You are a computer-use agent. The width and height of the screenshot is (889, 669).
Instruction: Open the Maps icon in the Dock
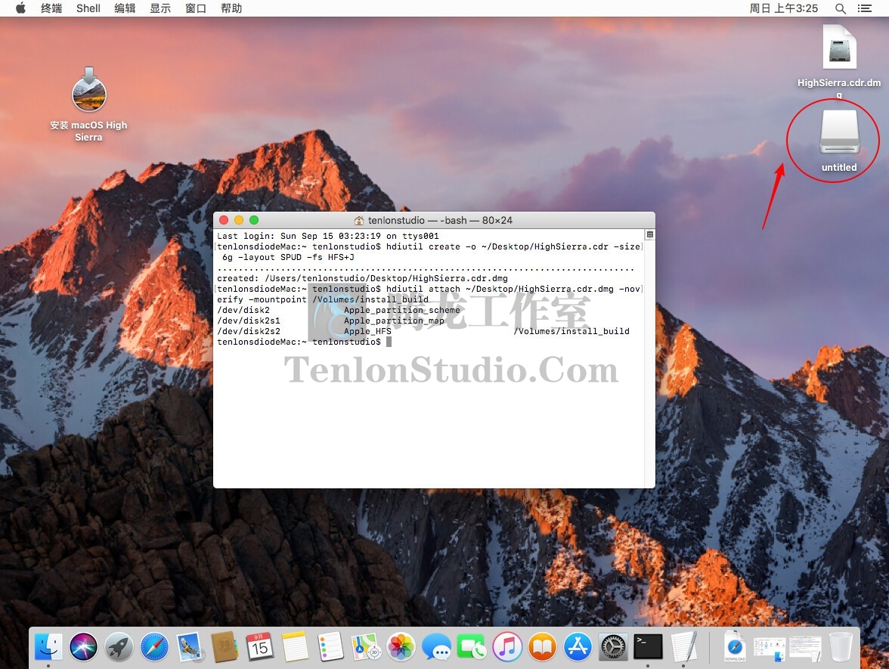coord(366,647)
